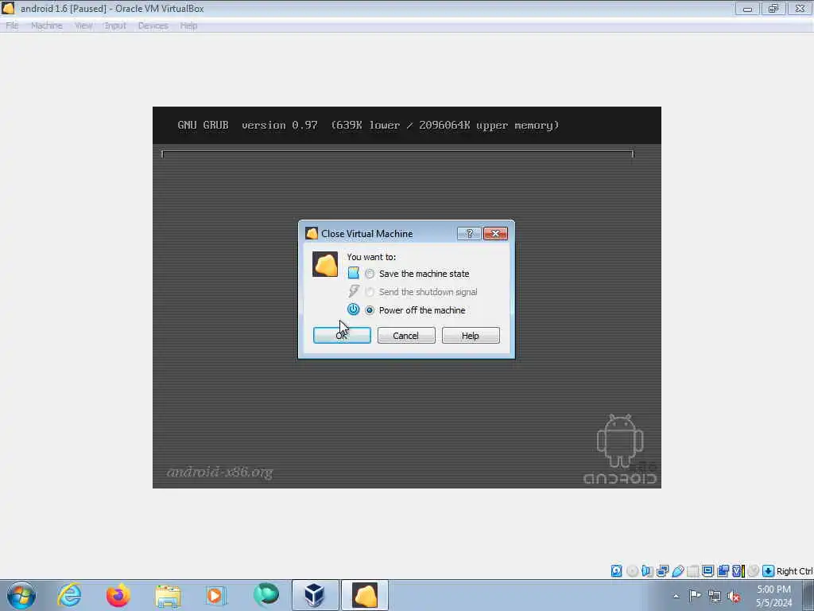Click the 'Right Ctrl' host key label
Image resolution: width=814 pixels, height=611 pixels.
tap(794, 571)
